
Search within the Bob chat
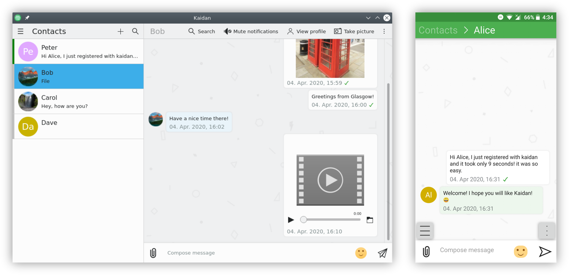(202, 31)
